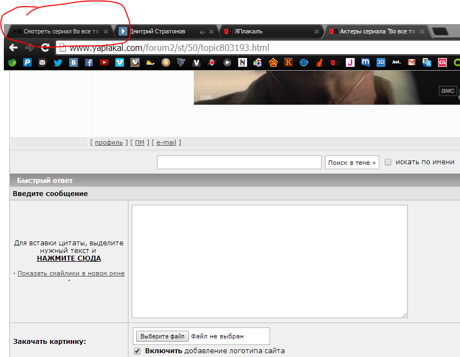The image size is (460, 357).
Task: Open the 'ПМ' private message link
Action: (x=139, y=142)
